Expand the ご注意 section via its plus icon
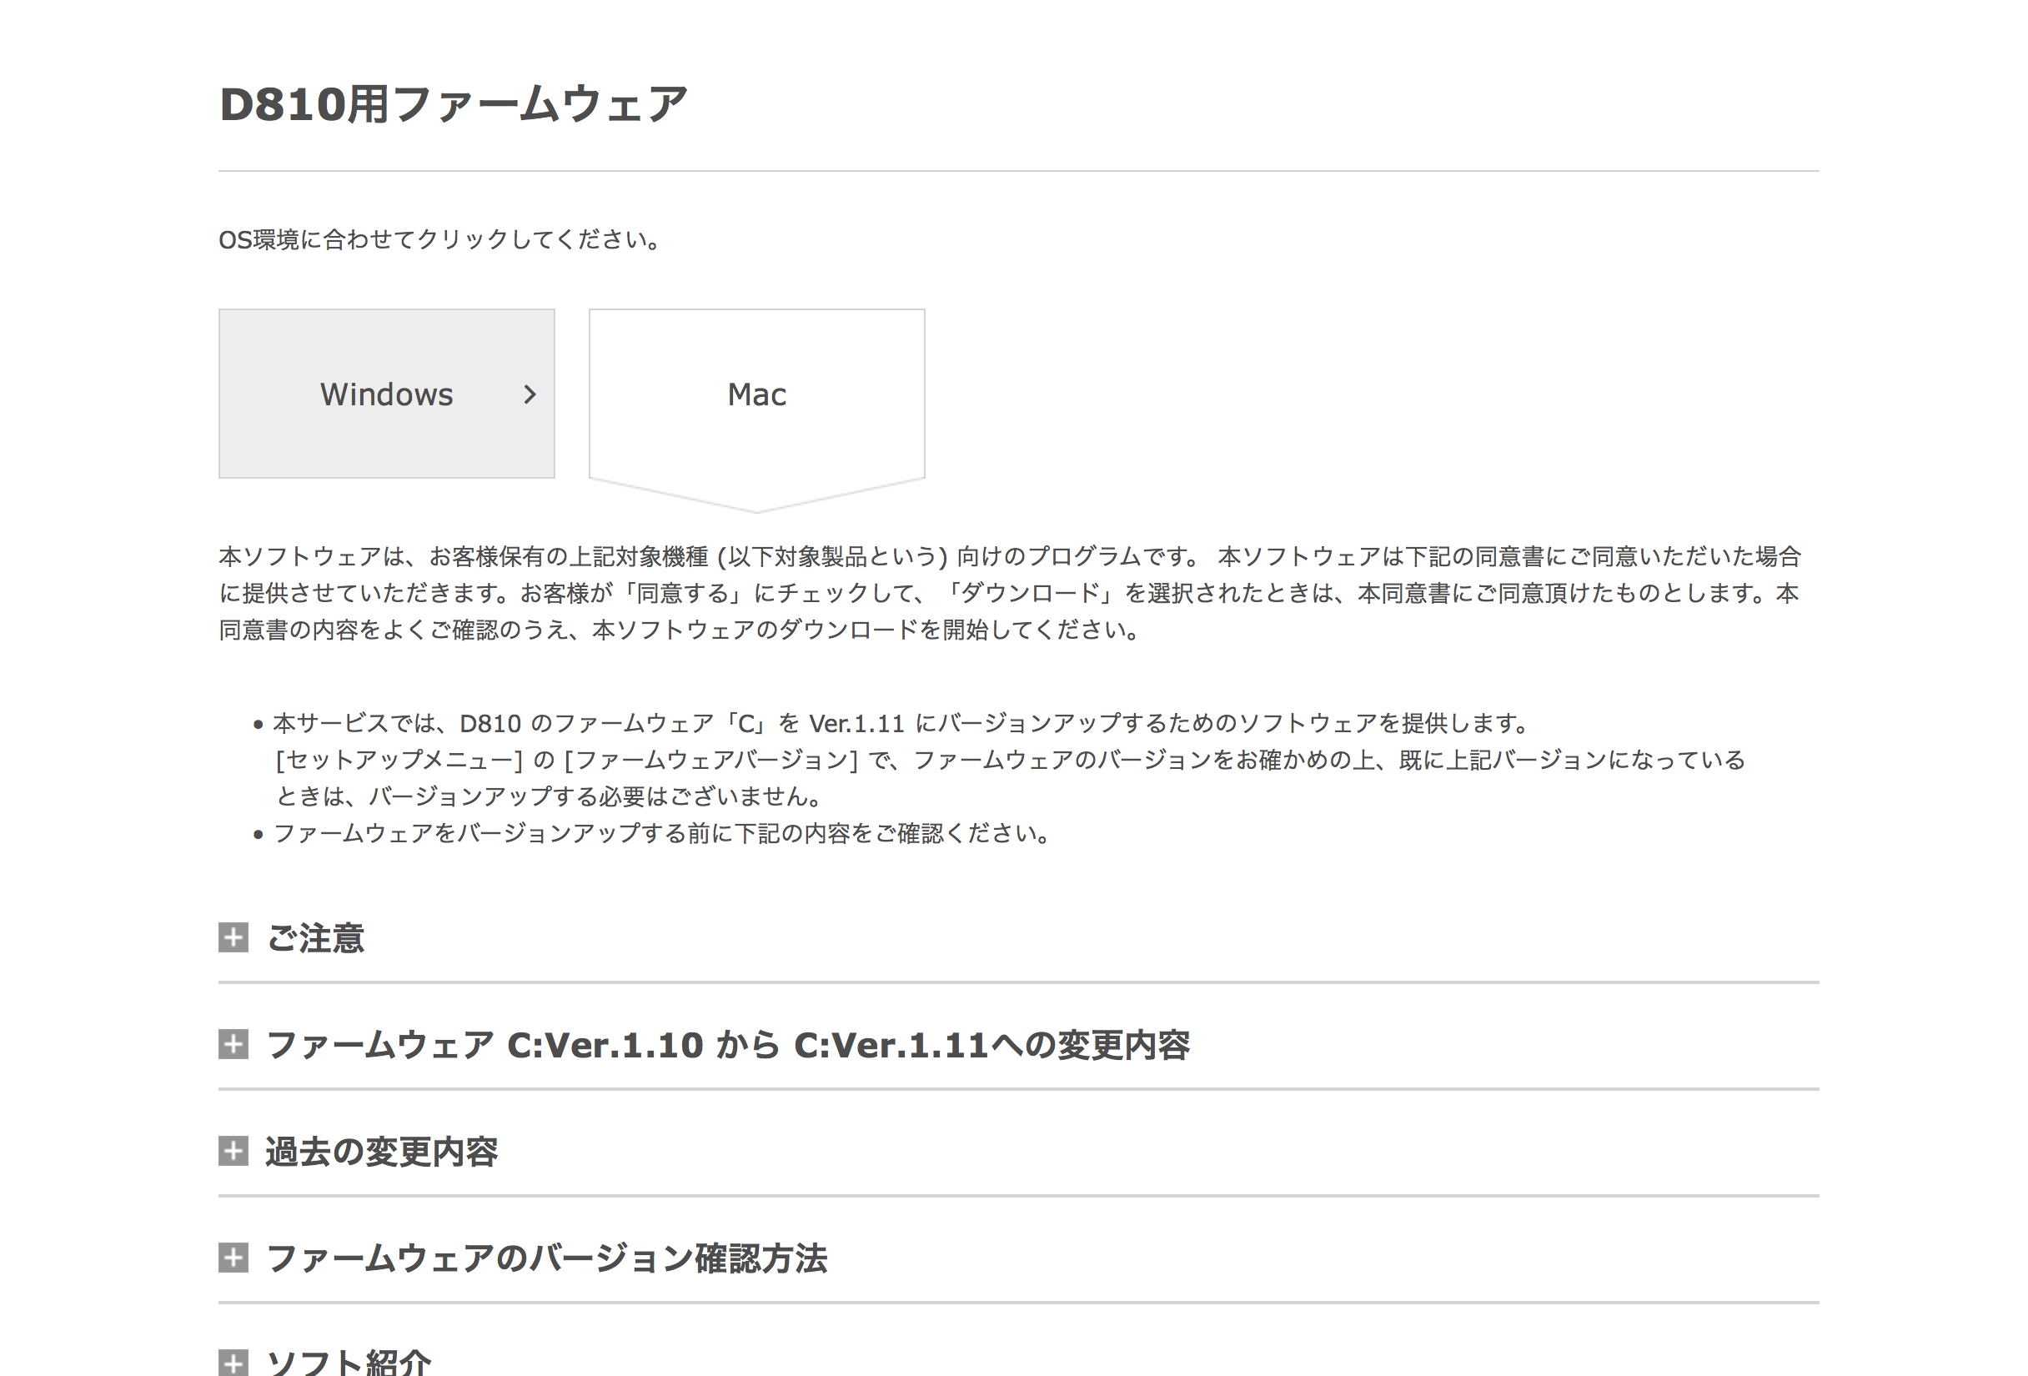The height and width of the screenshot is (1376, 2028). pyautogui.click(x=233, y=938)
